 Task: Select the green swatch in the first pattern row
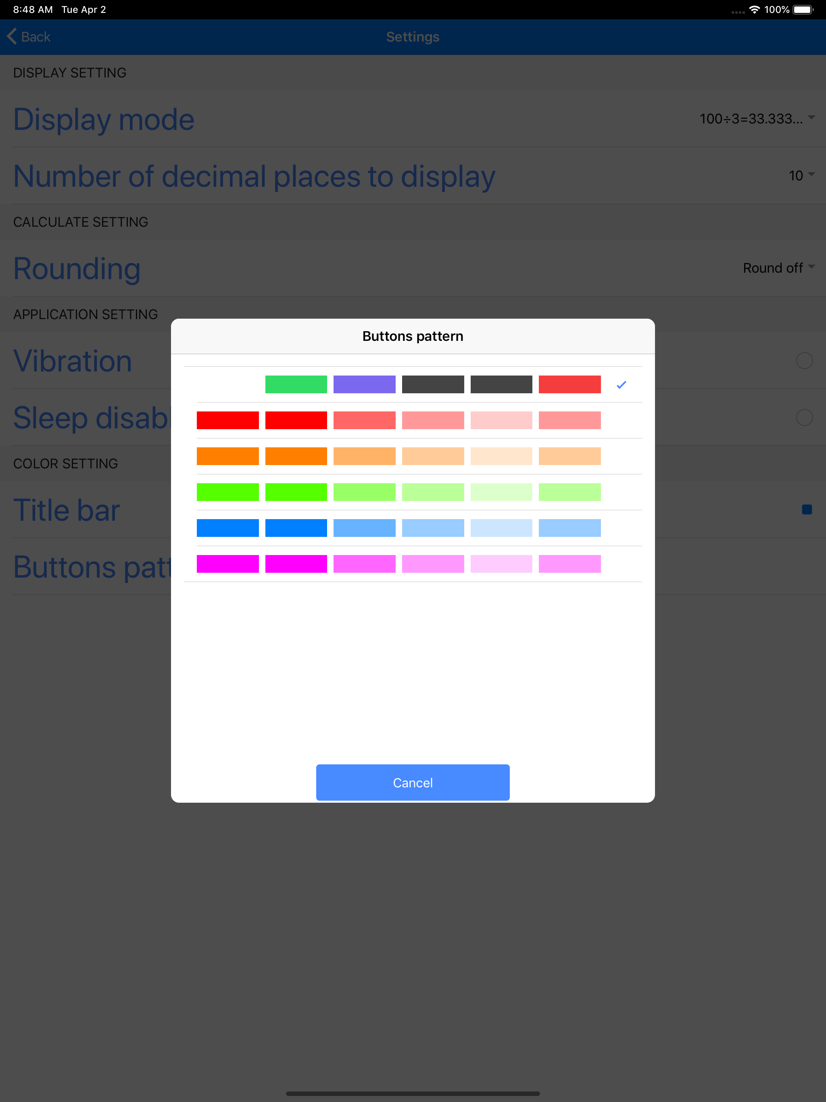tap(296, 384)
